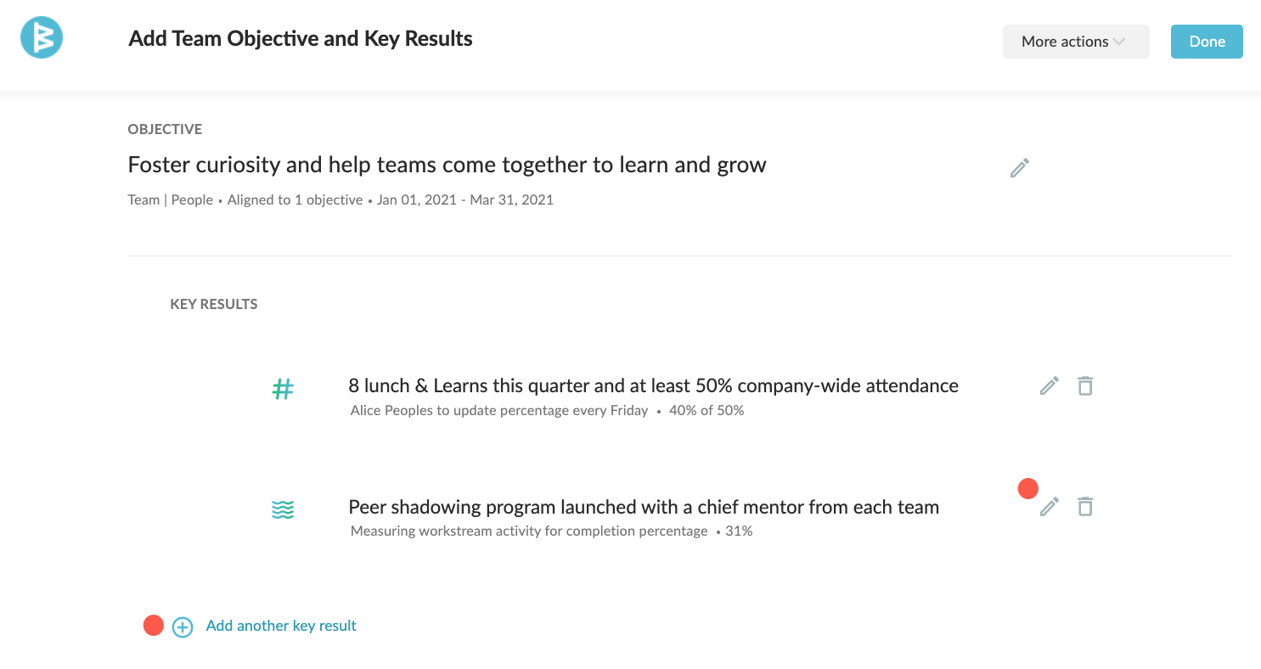Delete the lunch & Learns key result
This screenshot has height=669, width=1261.
1084,386
